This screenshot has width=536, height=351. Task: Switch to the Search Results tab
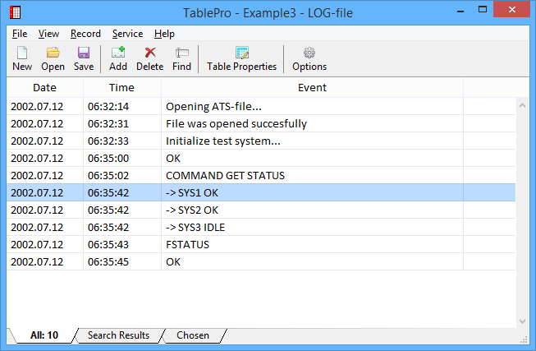click(x=119, y=335)
